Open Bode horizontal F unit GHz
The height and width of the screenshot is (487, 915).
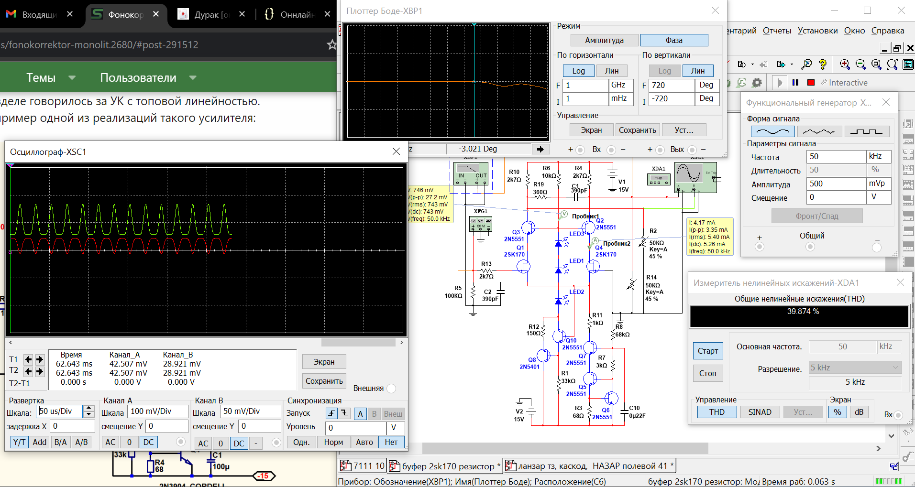(x=621, y=85)
